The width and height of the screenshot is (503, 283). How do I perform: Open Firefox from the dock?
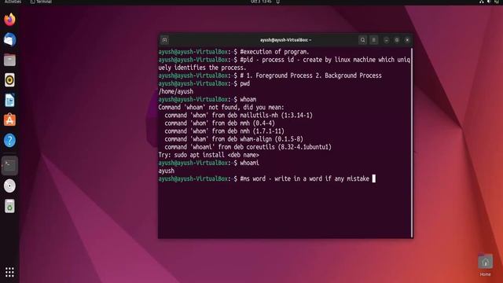click(9, 20)
